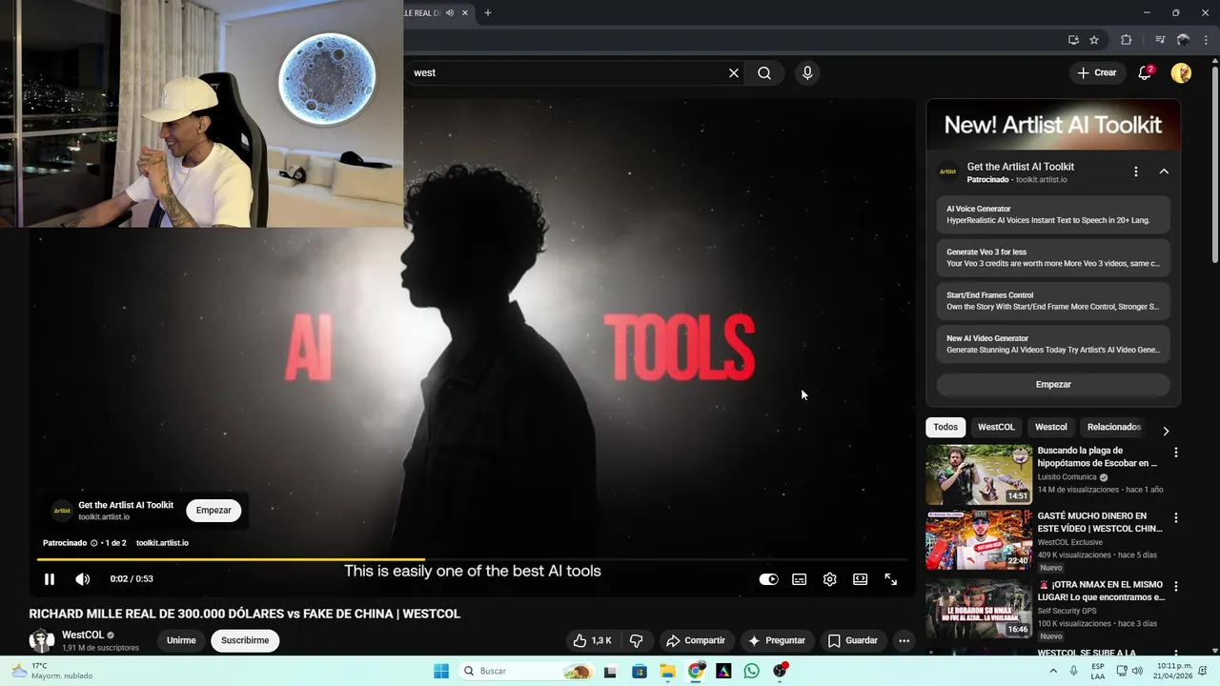Mute the video using the speaker icon
This screenshot has height=686, width=1220.
(x=83, y=579)
